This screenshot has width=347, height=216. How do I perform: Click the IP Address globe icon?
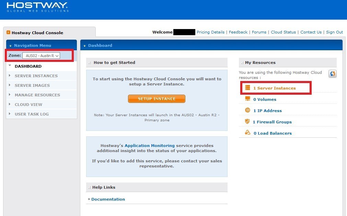pos(247,110)
